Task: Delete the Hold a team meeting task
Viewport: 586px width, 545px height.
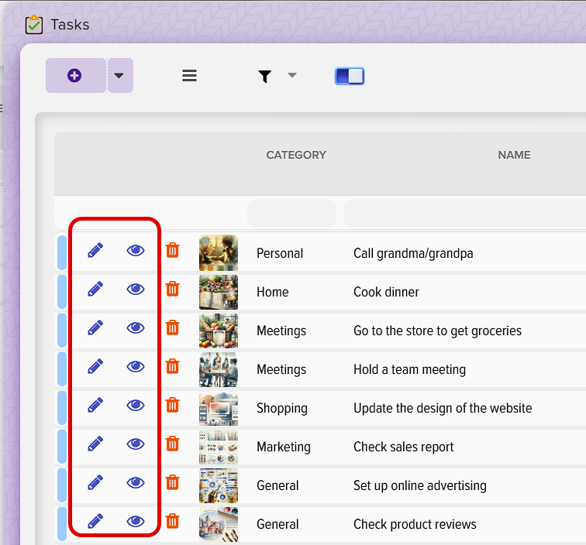Action: (172, 367)
